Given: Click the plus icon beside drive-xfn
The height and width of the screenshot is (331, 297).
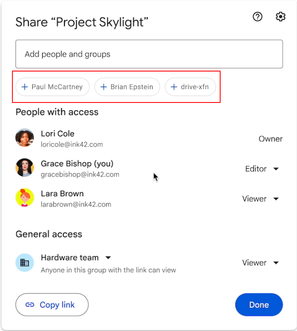Looking at the screenshot, I should [174, 87].
